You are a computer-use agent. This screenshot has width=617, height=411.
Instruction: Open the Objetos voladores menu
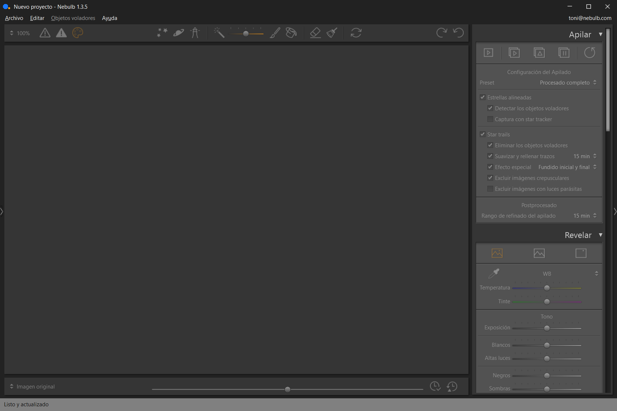pyautogui.click(x=73, y=18)
